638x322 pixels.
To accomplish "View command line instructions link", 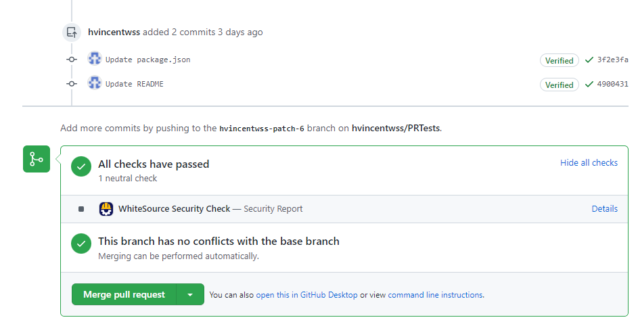I will coord(435,295).
